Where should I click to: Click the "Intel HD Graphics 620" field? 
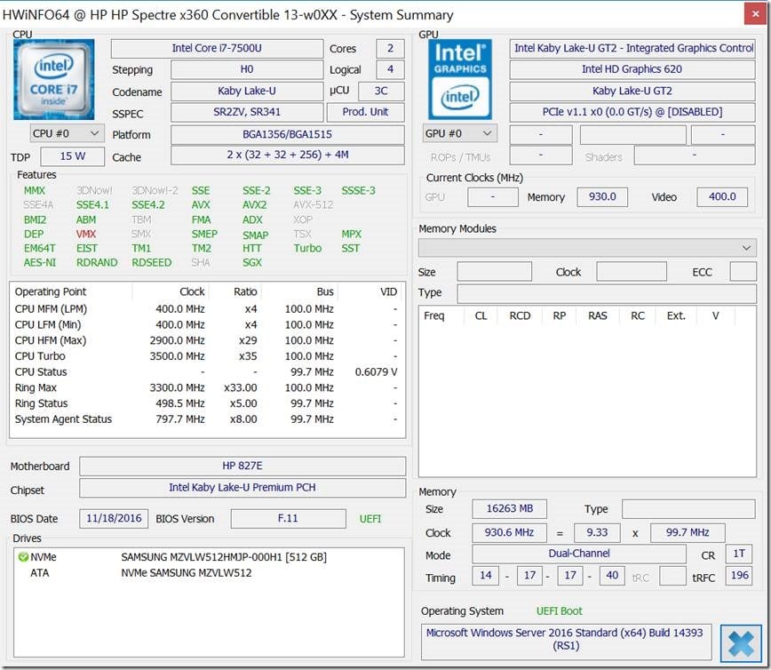(632, 69)
